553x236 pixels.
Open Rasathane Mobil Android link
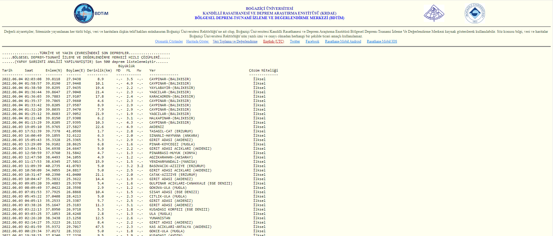tap(343, 41)
